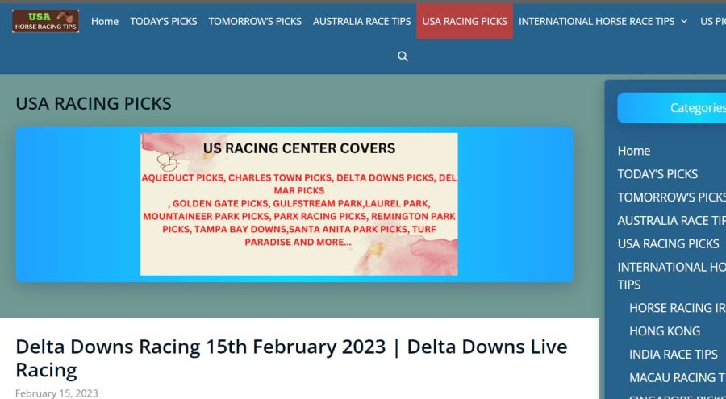Open TODAY'S PICKS in Categories sidebar
The height and width of the screenshot is (399, 726).
pos(657,174)
